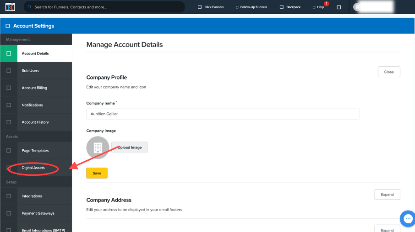The image size is (415, 232).
Task: Save the company profile
Action: pos(97,173)
